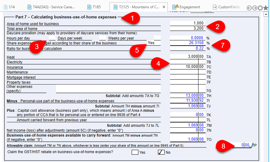Click the Engagement tab warning document icon
270x162 pixels.
[175, 7]
